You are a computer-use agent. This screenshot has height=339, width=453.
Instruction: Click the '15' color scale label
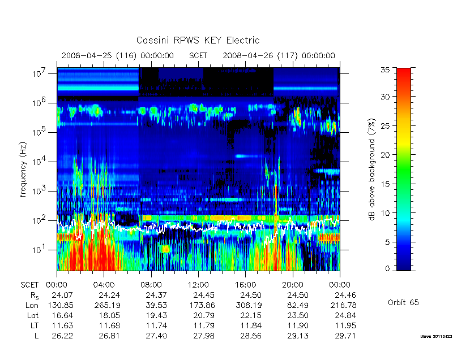tap(385, 184)
